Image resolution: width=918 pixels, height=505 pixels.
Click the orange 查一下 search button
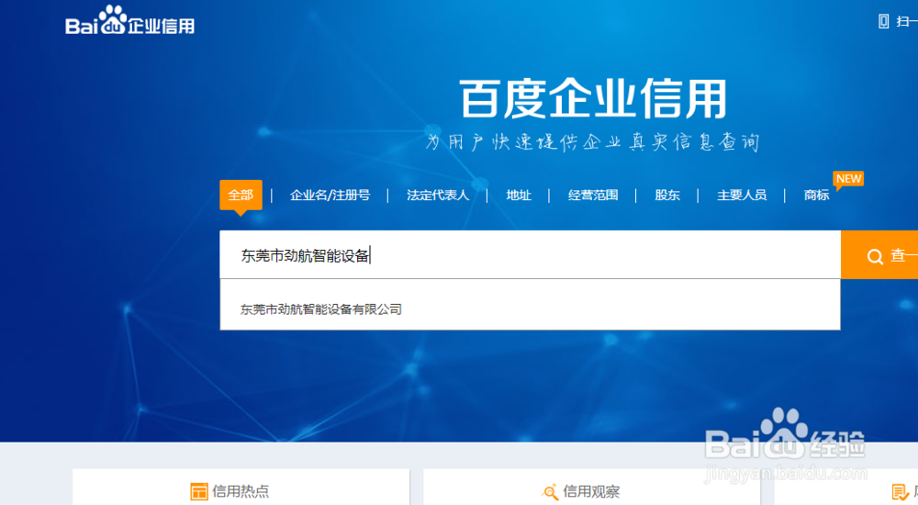pos(879,255)
